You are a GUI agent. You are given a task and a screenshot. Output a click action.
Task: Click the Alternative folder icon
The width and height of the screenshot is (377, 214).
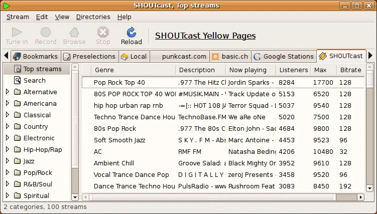17,92
